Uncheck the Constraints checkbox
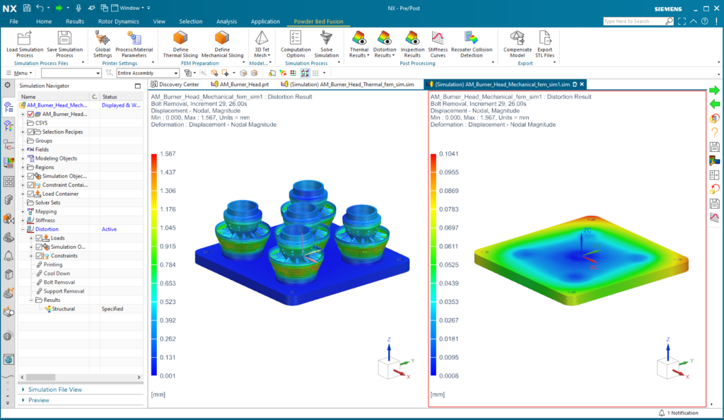Viewport: 724px width, 420px height. [x=38, y=255]
